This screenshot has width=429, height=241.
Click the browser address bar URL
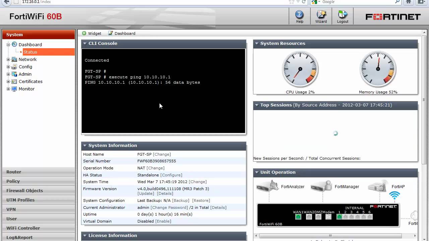pos(37,2)
